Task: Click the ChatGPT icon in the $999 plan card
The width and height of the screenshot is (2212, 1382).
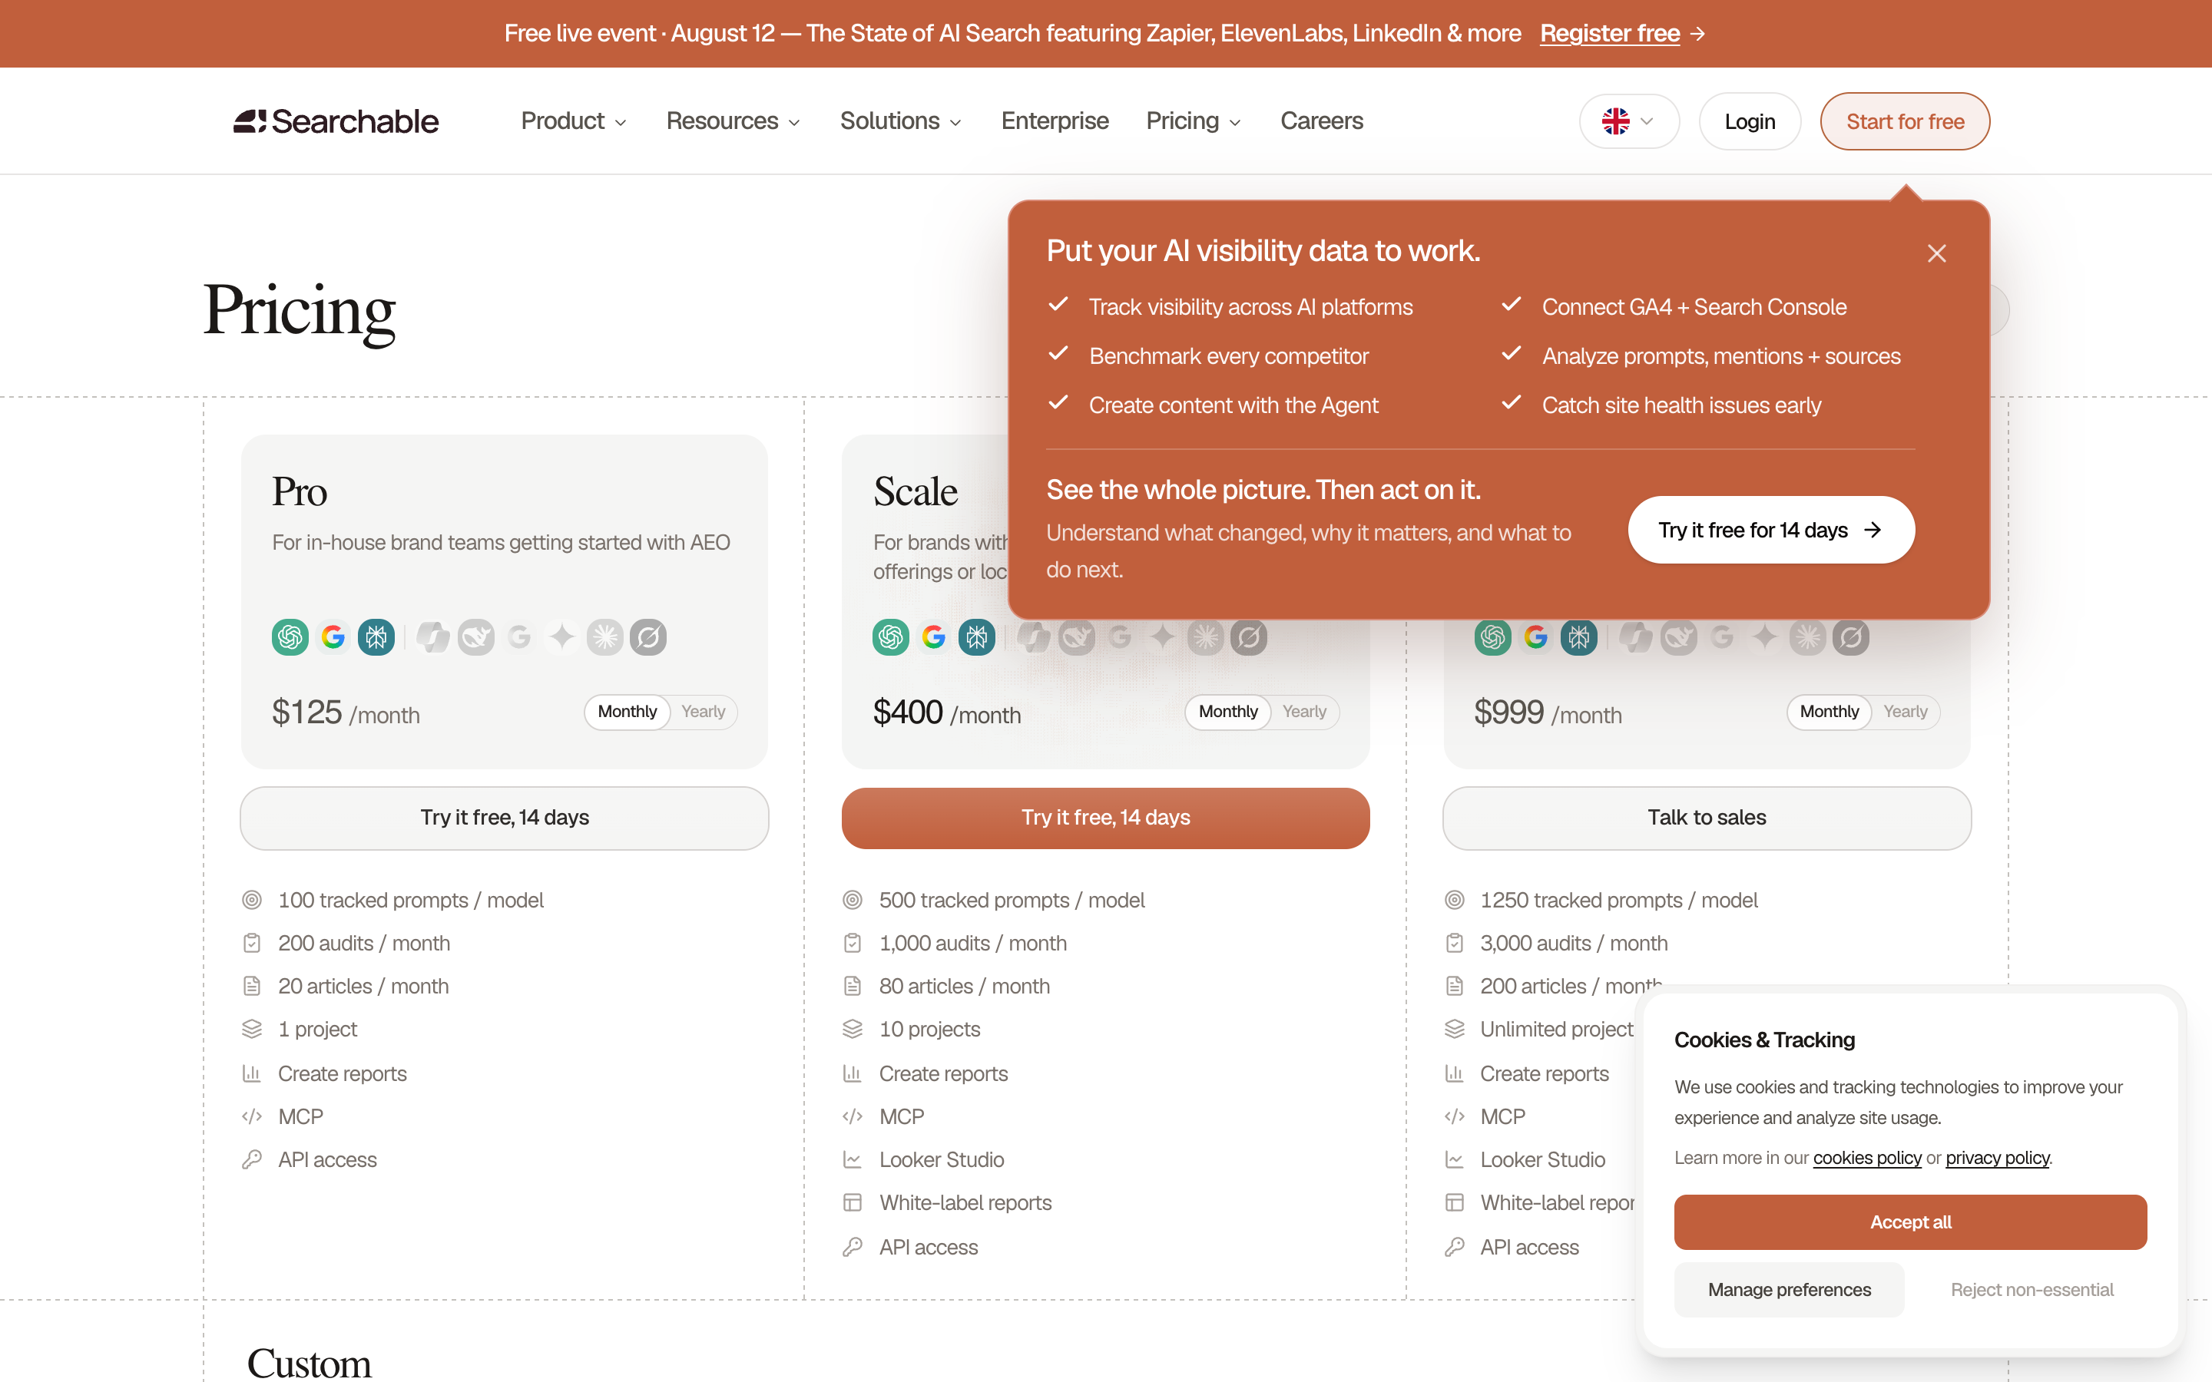Action: (1492, 637)
